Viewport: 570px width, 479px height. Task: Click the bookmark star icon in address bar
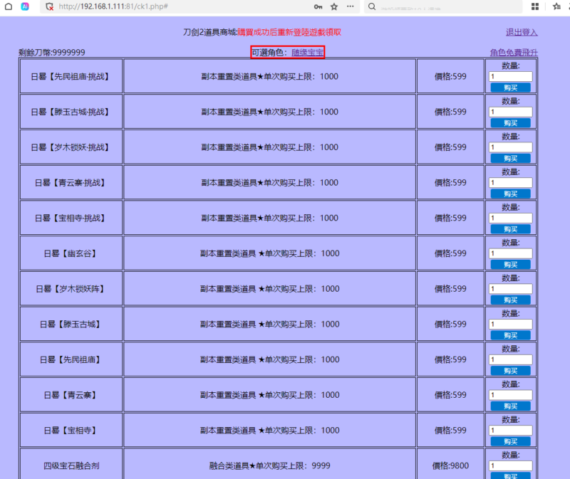click(336, 7)
